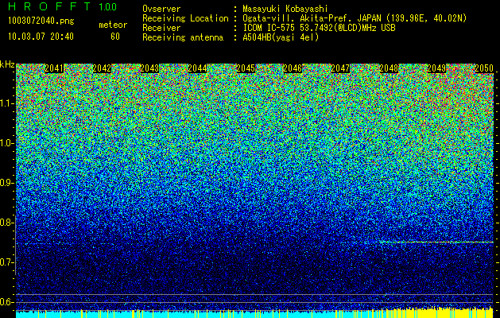Click the kHz axis unit label
The image size is (500, 318).
coord(7,64)
